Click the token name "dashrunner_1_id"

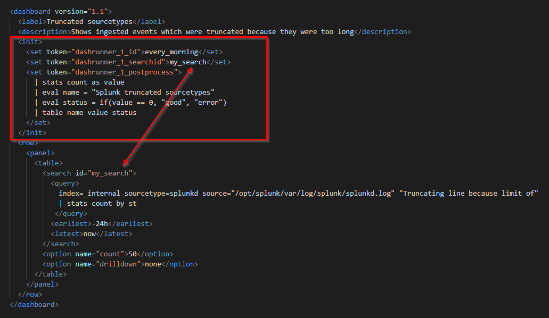pos(106,52)
